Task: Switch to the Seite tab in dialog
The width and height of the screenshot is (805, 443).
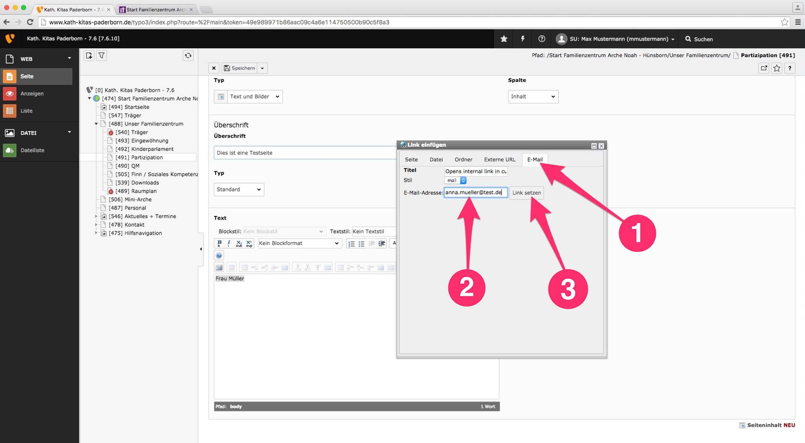Action: (x=411, y=160)
